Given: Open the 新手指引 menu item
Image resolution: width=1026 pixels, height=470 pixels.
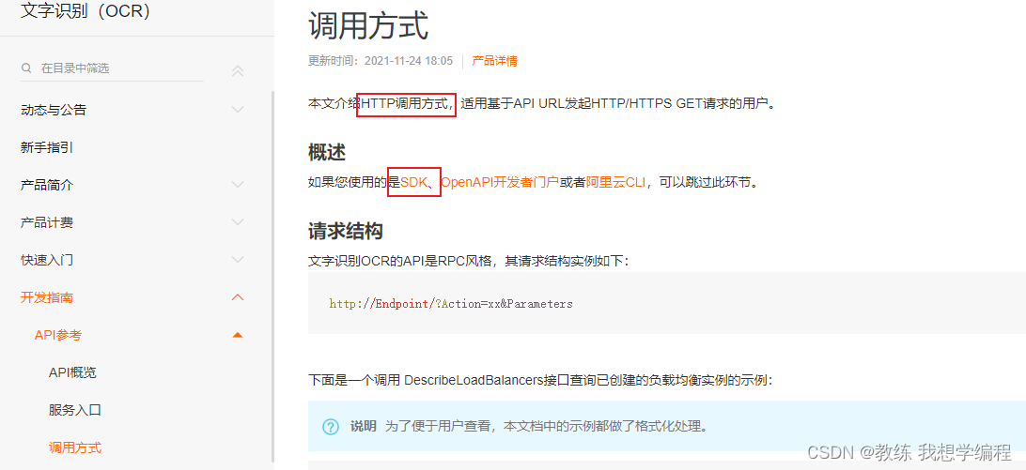Looking at the screenshot, I should click(x=47, y=147).
